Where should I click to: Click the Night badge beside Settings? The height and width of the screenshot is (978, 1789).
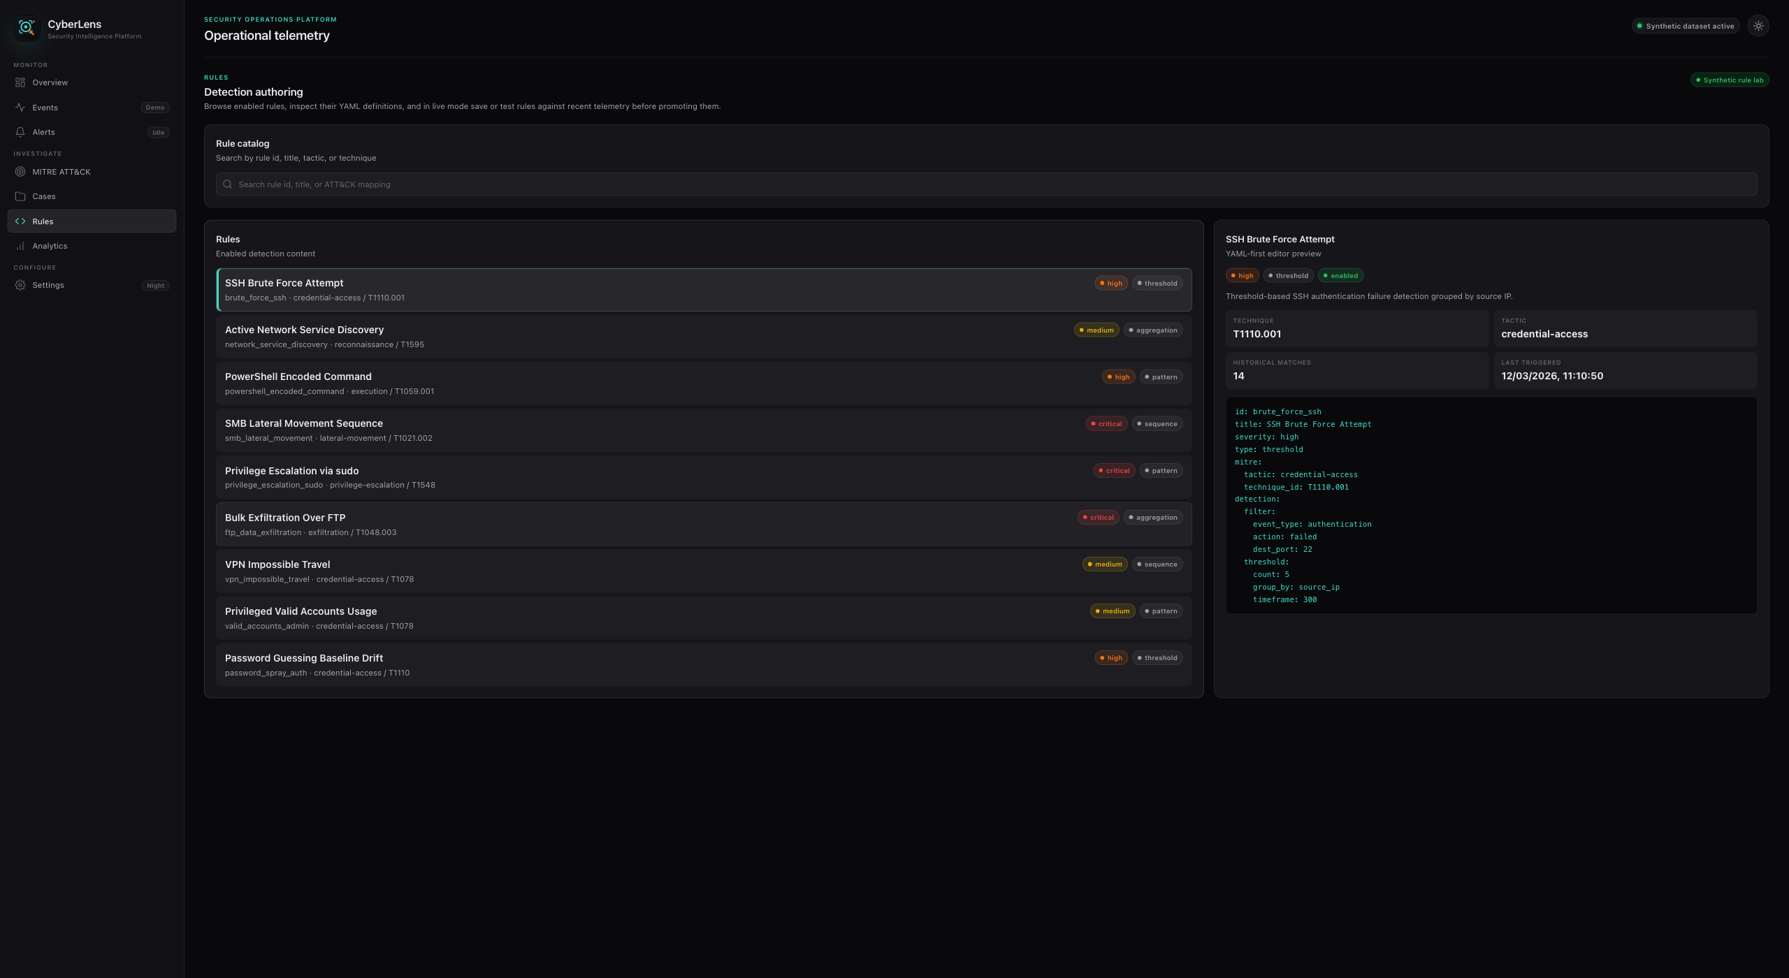click(x=155, y=286)
